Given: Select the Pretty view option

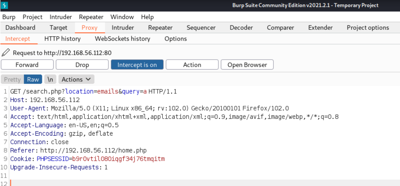Looking at the screenshot, I should (x=12, y=79).
